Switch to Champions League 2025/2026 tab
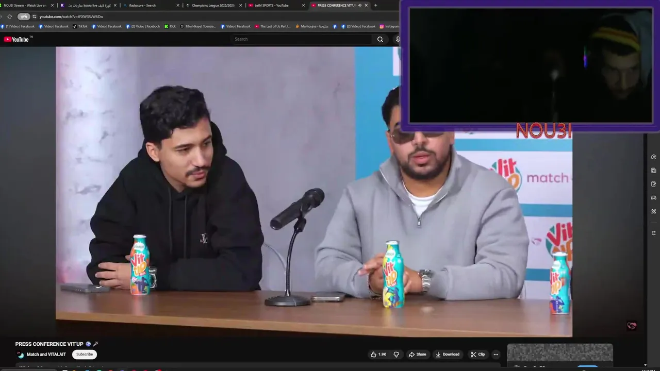The image size is (660, 371). click(212, 5)
